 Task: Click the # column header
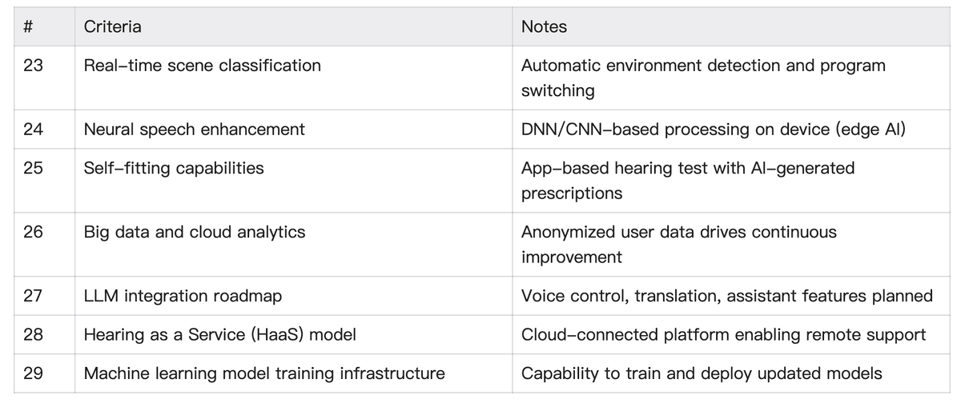click(28, 26)
